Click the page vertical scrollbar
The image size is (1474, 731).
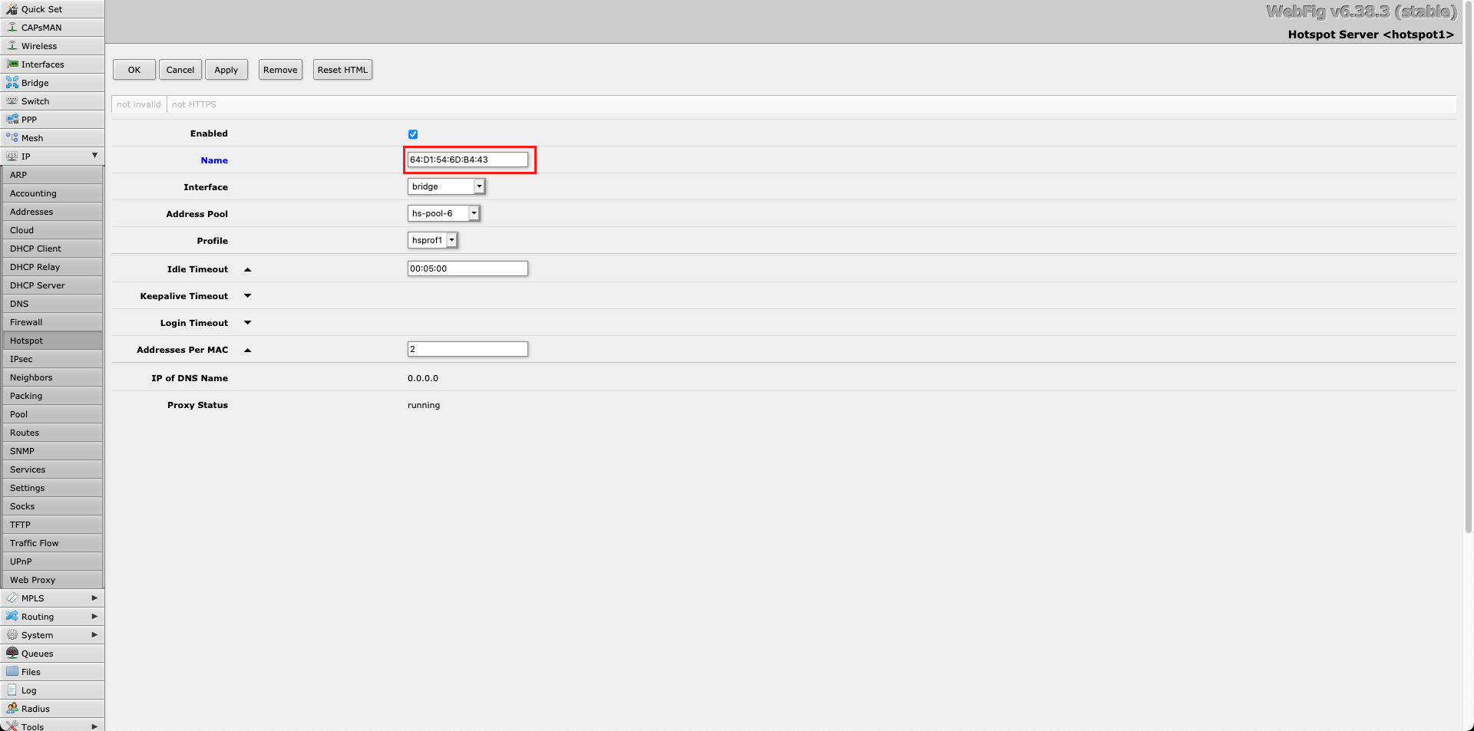click(x=1468, y=268)
